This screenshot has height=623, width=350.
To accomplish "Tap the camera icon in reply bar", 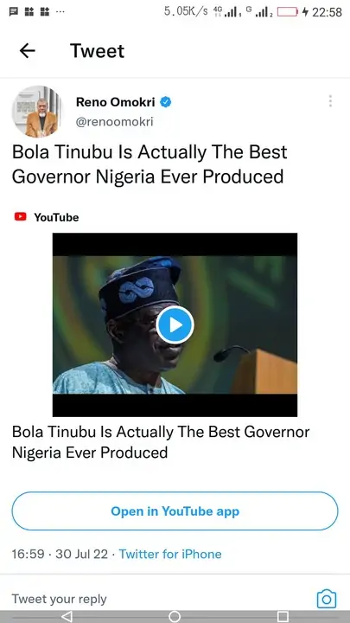I will tap(327, 599).
